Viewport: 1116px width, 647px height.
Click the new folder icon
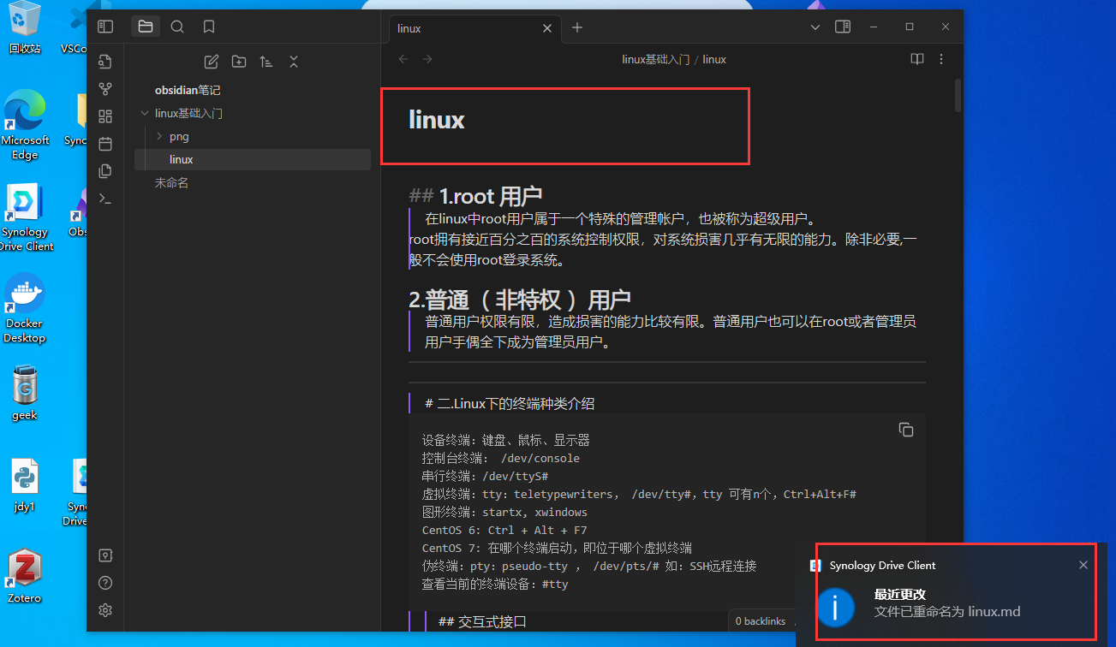click(x=239, y=62)
